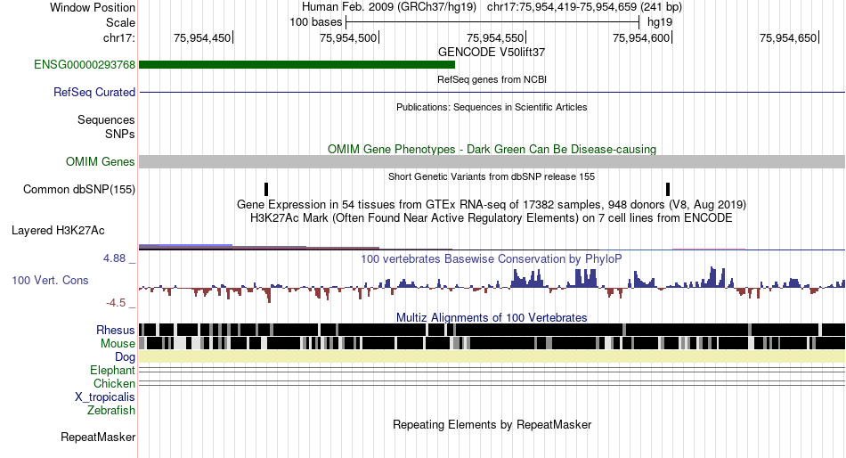Click 100 vertebrates Basewise Conservation by PhyloP title
The height and width of the screenshot is (458, 846).
pyautogui.click(x=492, y=259)
